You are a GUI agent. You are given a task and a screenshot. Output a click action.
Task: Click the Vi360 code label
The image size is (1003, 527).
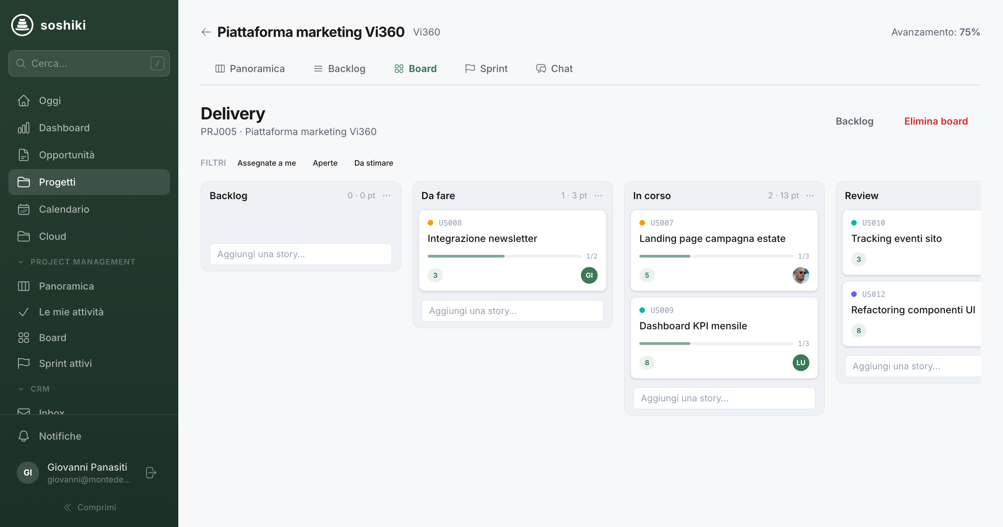tap(426, 32)
